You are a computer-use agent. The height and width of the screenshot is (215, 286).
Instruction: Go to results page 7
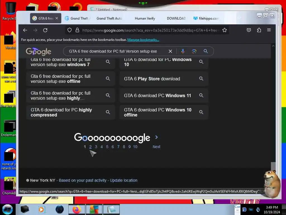(x=118, y=147)
